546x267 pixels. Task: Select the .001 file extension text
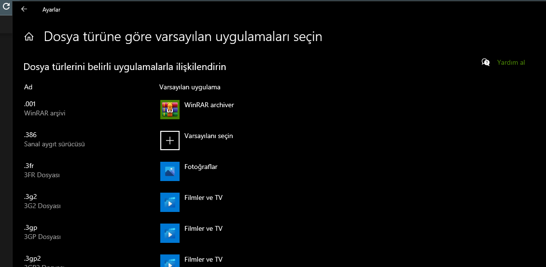[30, 104]
